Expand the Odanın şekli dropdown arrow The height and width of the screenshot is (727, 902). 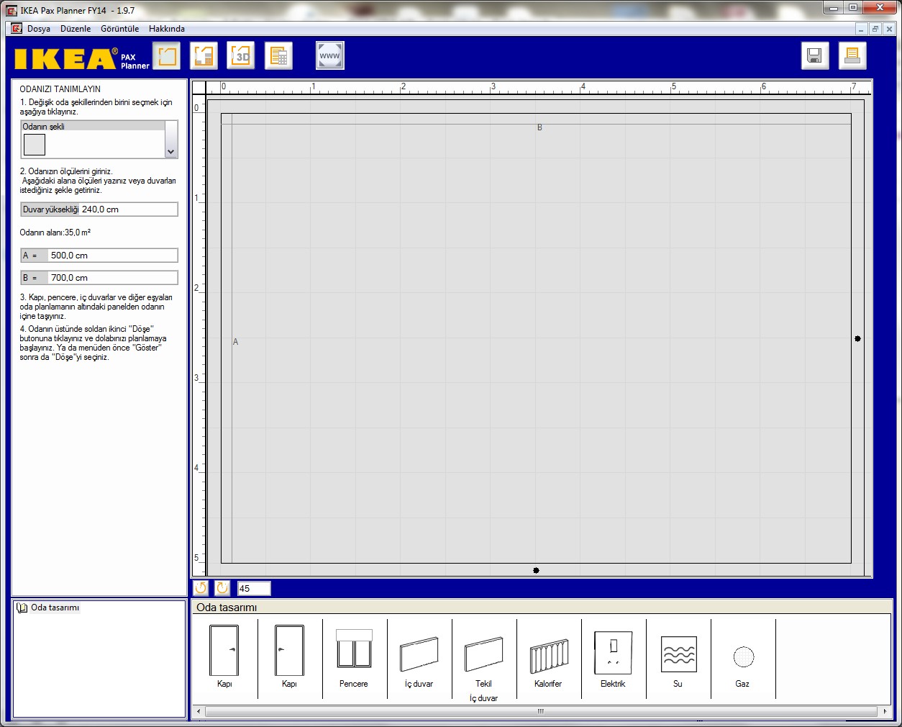(170, 152)
